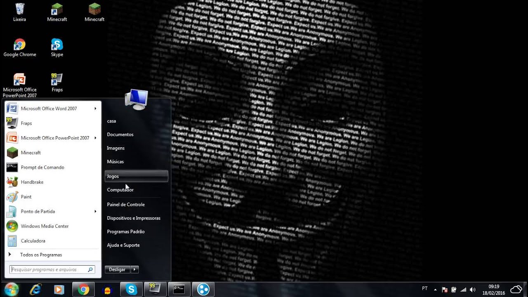This screenshot has width=528, height=297.
Task: Select the Google Chrome desktop shortcut
Action: pyautogui.click(x=19, y=47)
